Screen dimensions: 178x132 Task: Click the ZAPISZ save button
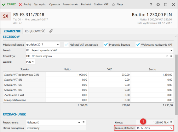click(9, 4)
